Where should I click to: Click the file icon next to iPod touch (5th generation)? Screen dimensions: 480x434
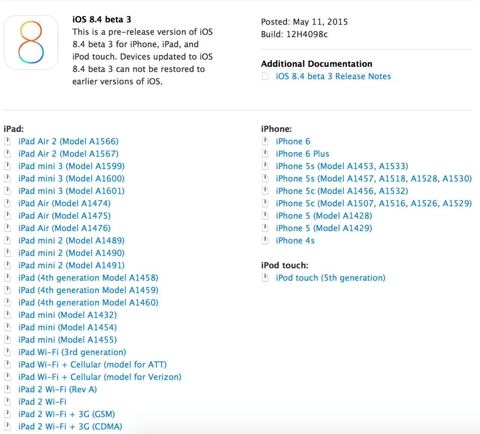(265, 277)
